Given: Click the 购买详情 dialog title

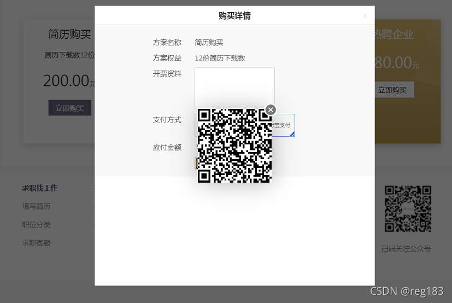Looking at the screenshot, I should [x=234, y=15].
